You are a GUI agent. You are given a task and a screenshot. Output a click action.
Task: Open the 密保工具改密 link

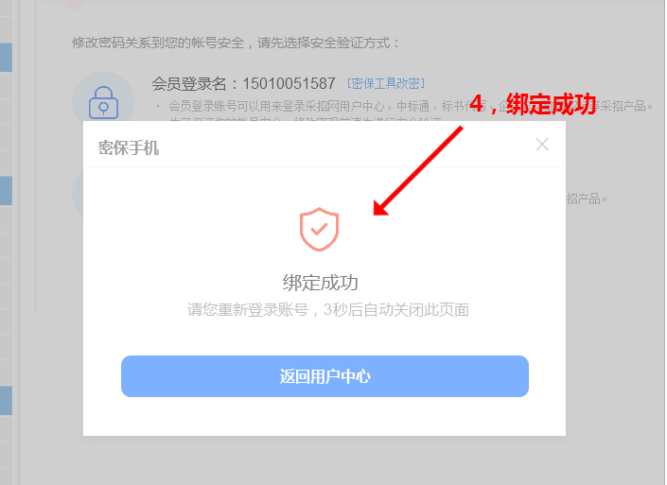(386, 83)
